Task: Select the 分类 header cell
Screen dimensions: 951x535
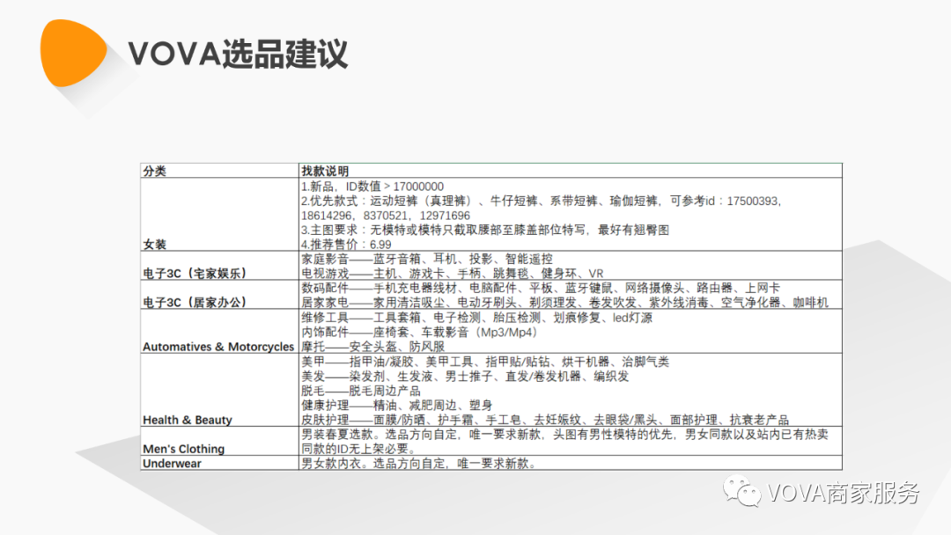Action: coord(154,169)
